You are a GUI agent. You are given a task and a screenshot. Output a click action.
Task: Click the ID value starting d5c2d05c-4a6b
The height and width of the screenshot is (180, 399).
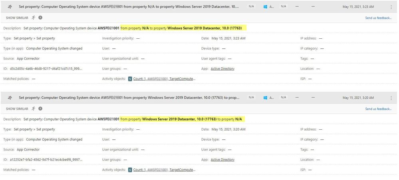46,69
